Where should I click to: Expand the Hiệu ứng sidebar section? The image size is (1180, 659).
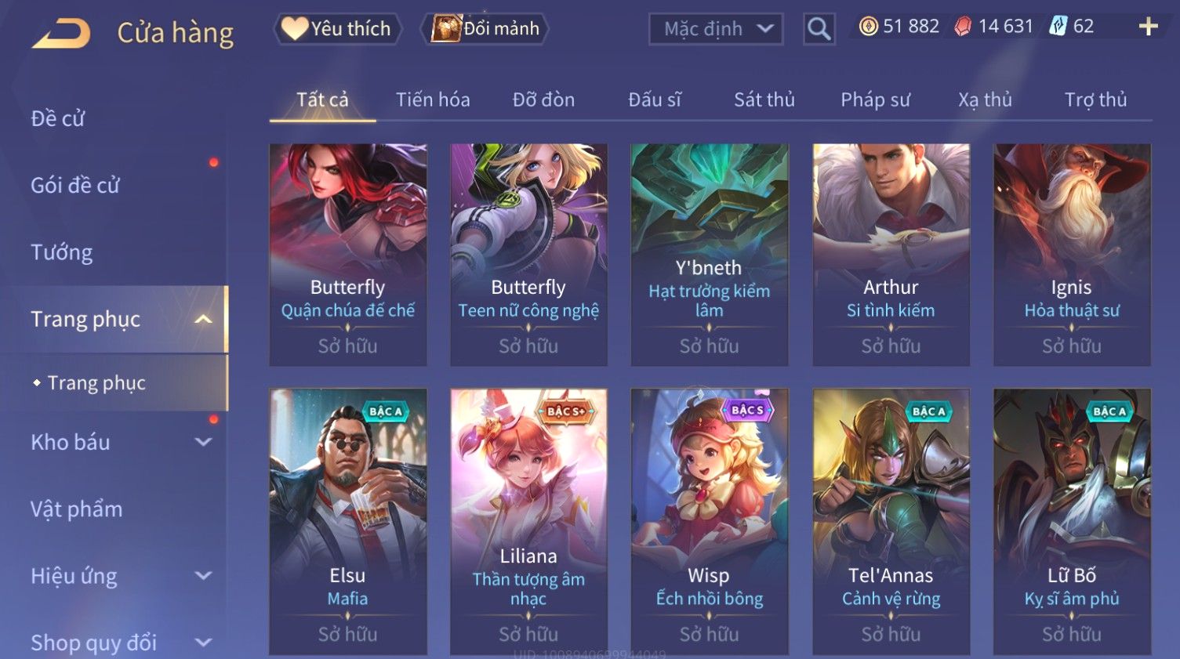pos(203,576)
